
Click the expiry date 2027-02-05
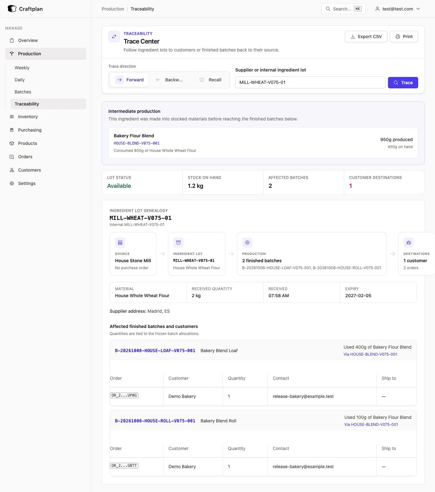pyautogui.click(x=358, y=296)
